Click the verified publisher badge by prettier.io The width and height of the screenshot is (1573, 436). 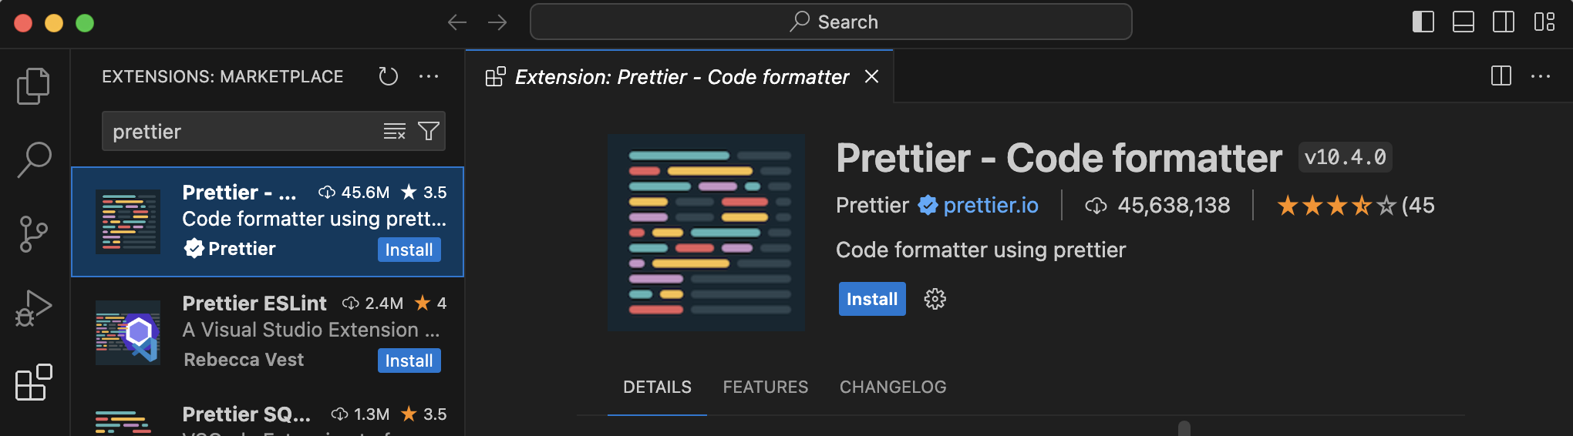928,205
